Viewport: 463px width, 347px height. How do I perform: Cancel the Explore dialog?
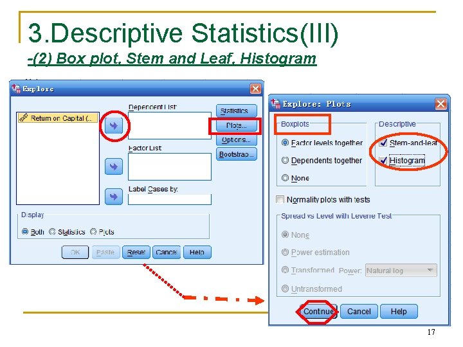pyautogui.click(x=167, y=253)
